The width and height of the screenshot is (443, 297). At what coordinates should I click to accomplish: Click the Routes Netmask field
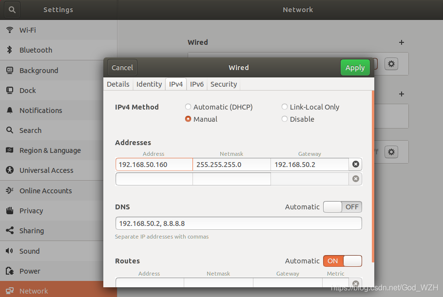(x=218, y=282)
